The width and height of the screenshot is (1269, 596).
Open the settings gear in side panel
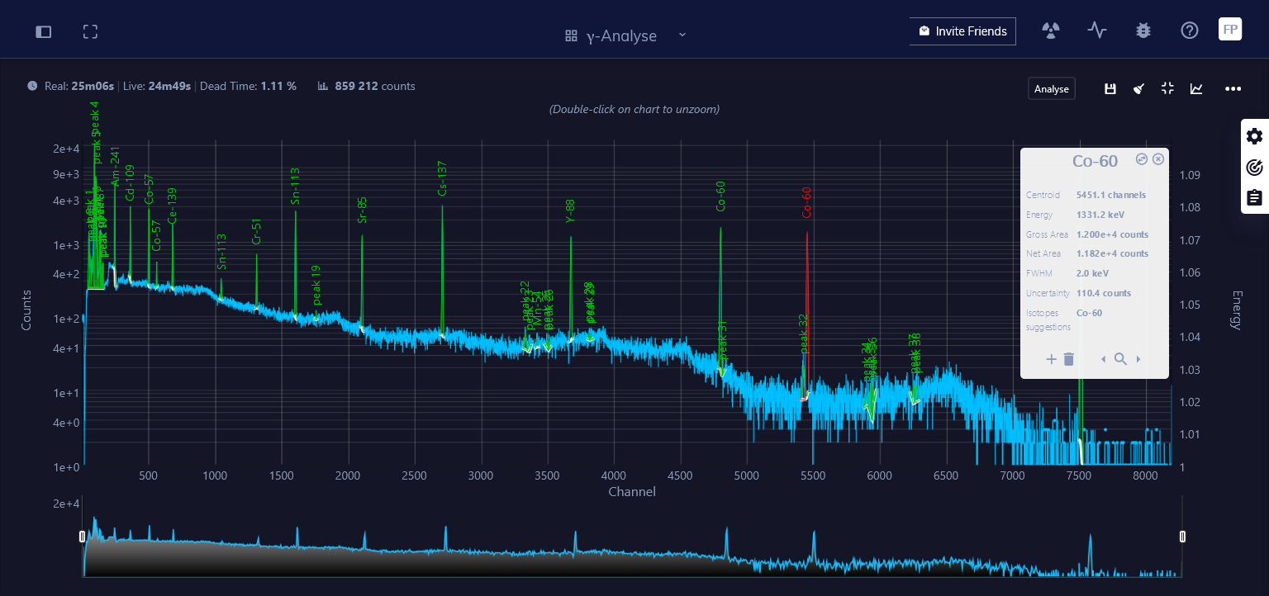click(x=1255, y=137)
